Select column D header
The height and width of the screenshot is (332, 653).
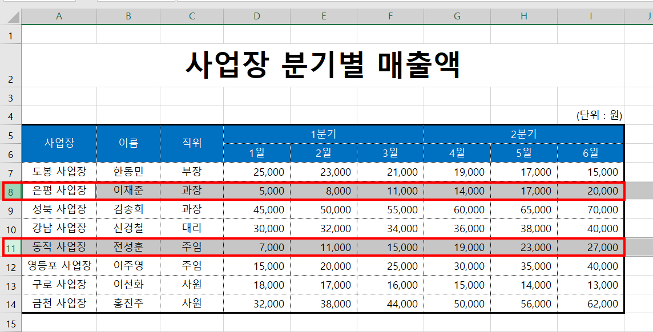(x=257, y=16)
